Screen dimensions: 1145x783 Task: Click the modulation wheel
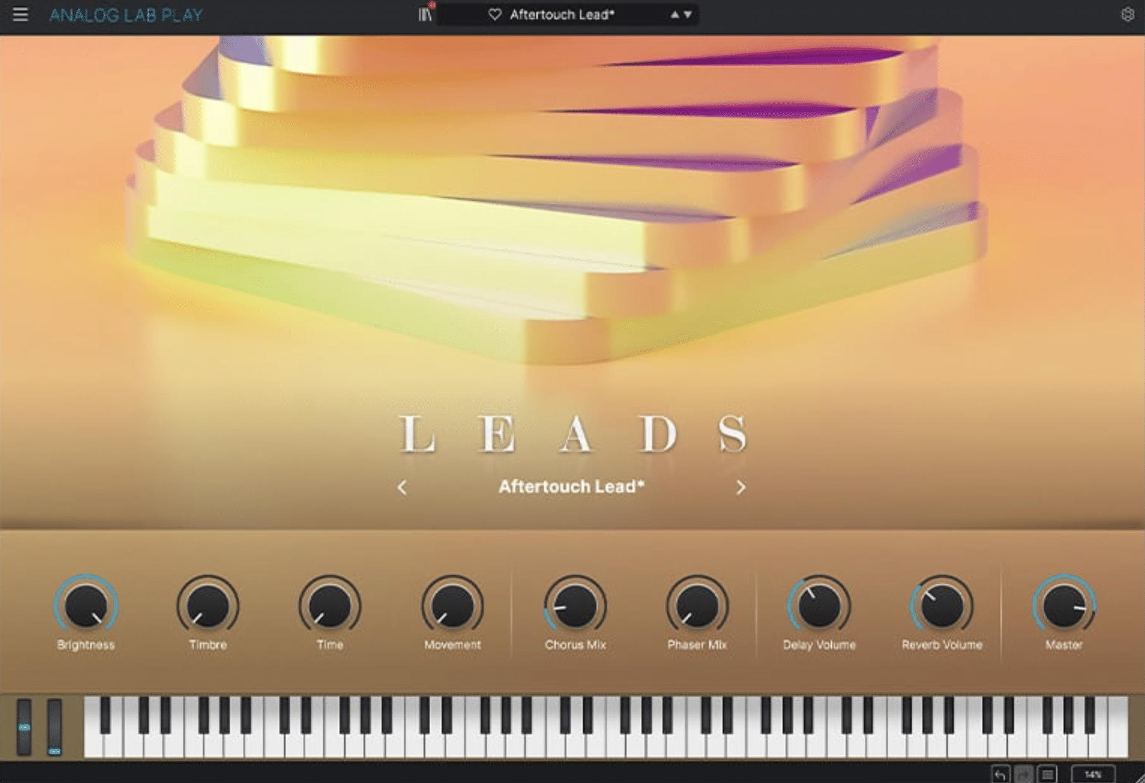click(54, 727)
